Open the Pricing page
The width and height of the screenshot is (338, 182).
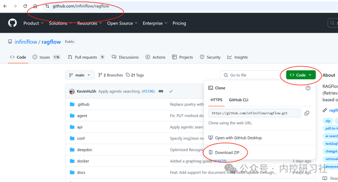coord(179,23)
